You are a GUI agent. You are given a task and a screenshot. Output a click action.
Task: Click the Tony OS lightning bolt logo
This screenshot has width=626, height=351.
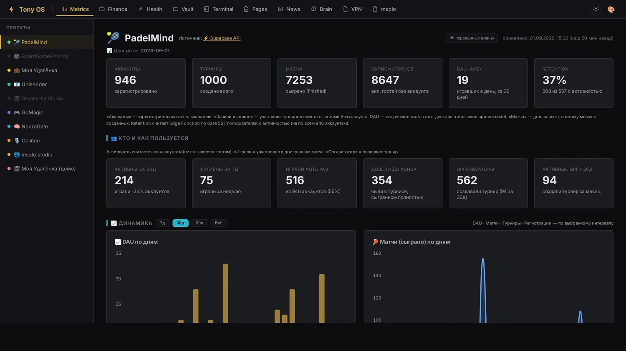click(11, 9)
